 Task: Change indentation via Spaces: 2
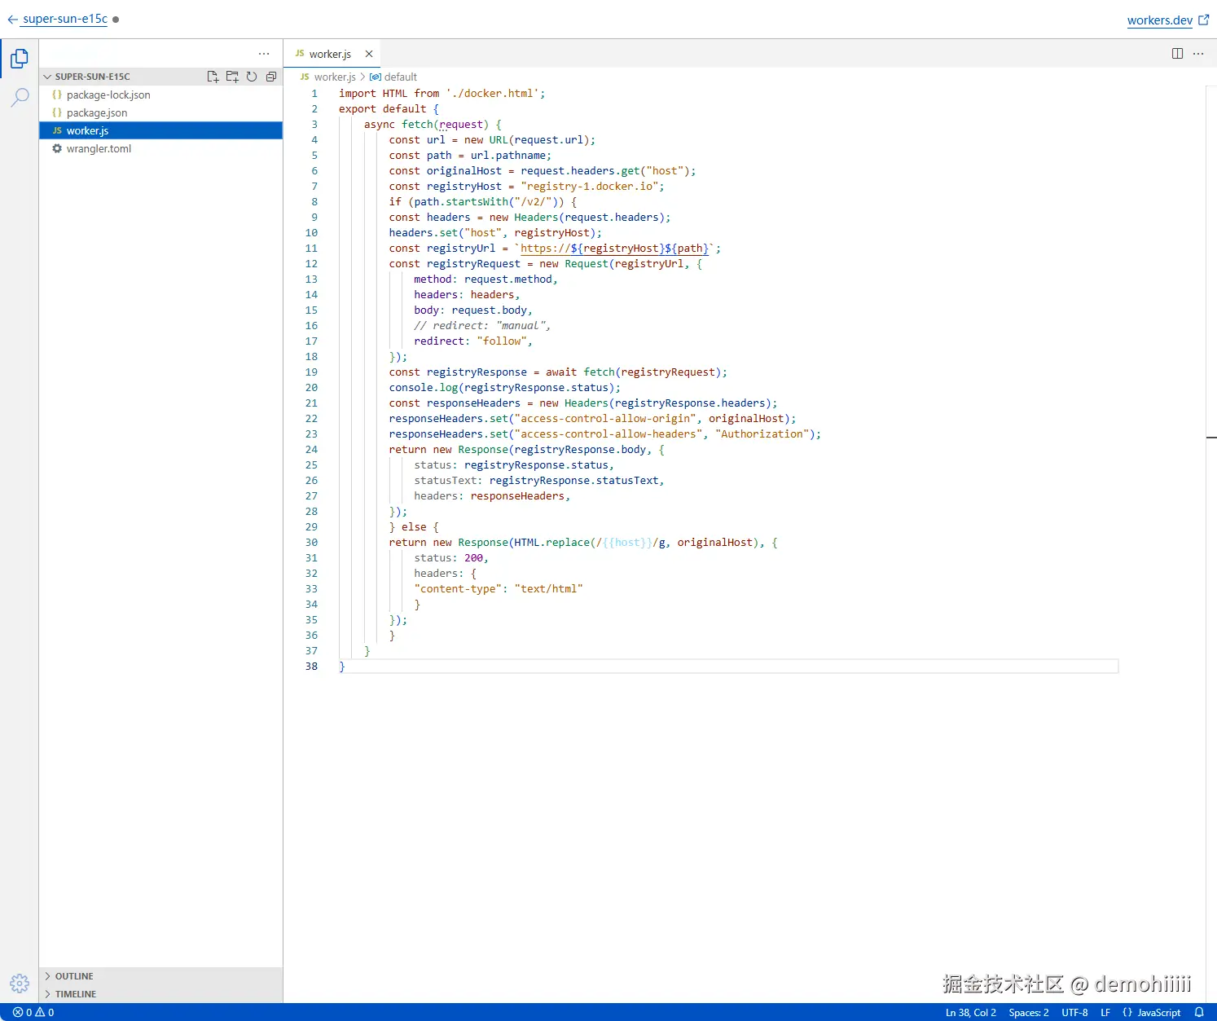click(x=1029, y=1012)
